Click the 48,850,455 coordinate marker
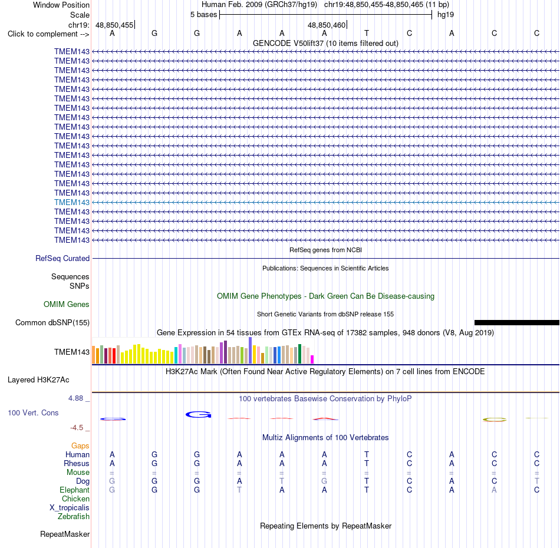This screenshot has width=560, height=548. [x=114, y=25]
